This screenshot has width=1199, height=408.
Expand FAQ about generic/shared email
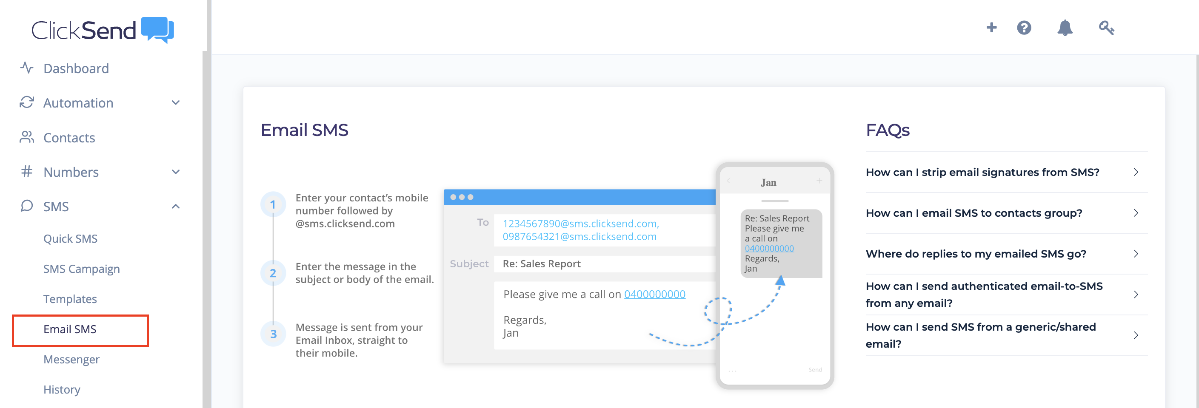click(1006, 335)
